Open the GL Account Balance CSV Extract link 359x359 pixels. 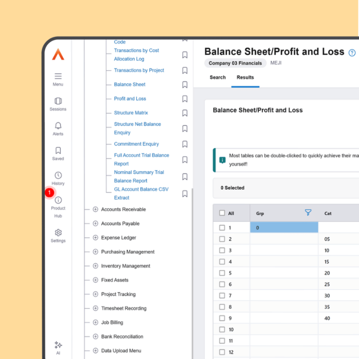pos(141,193)
